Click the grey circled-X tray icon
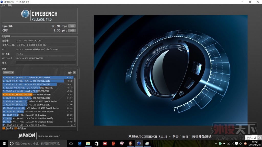Image resolution: width=262 pixels, height=147 pixels. pyautogui.click(x=241, y=143)
